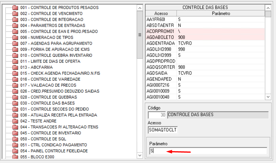Click folder icon of 017 - VALIDACAO DE PRECOS
The width and height of the screenshot is (276, 163).
pyautogui.click(x=15, y=85)
